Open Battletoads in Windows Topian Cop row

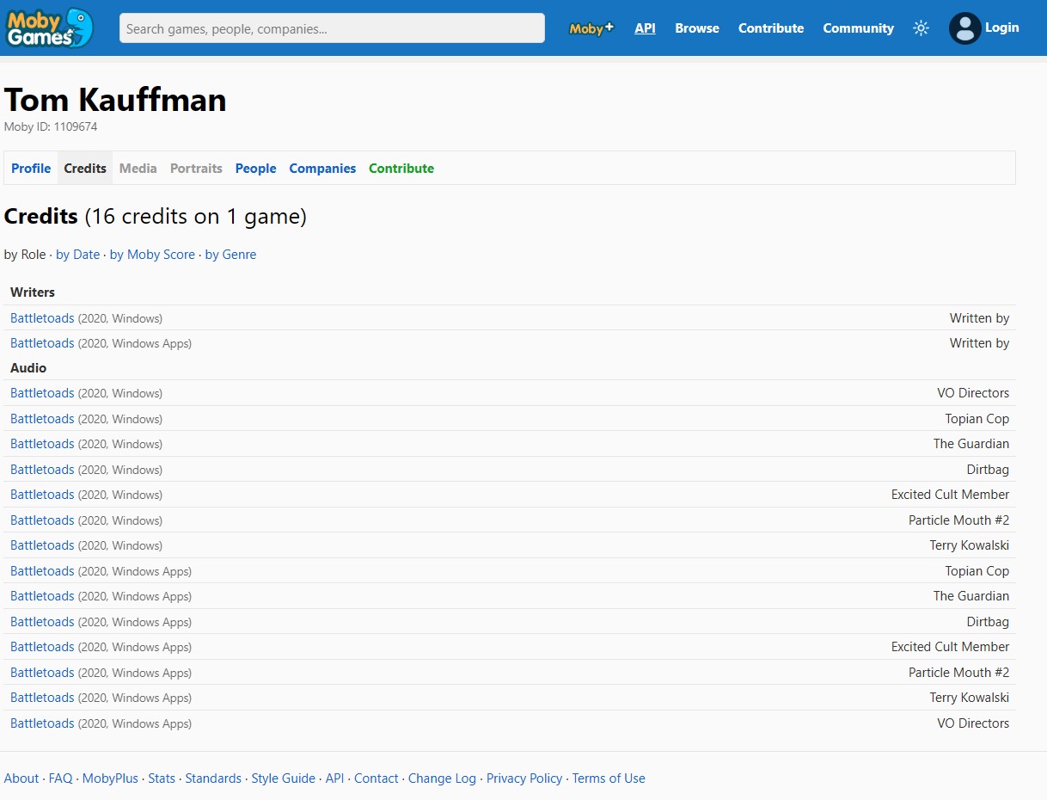click(x=42, y=419)
